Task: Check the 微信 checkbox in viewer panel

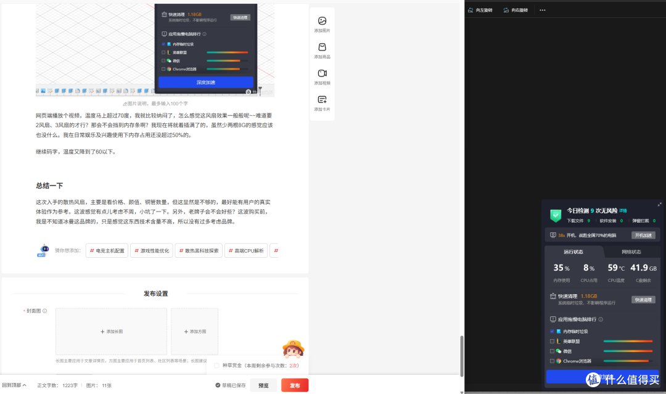Action: pyautogui.click(x=552, y=351)
